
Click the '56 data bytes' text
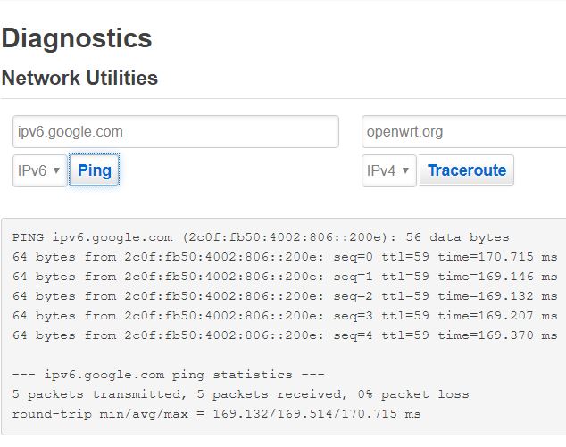(457, 237)
